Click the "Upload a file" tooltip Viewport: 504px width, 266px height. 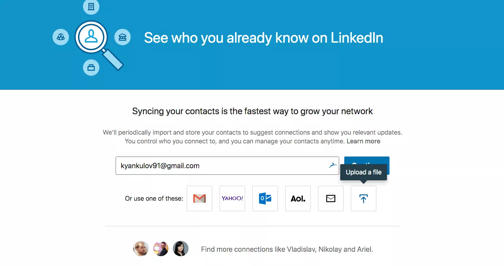tap(364, 172)
